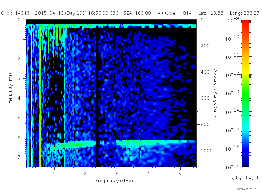Click time delay tick label '5.'
The height and width of the screenshot is (196, 262).
click(20, 118)
